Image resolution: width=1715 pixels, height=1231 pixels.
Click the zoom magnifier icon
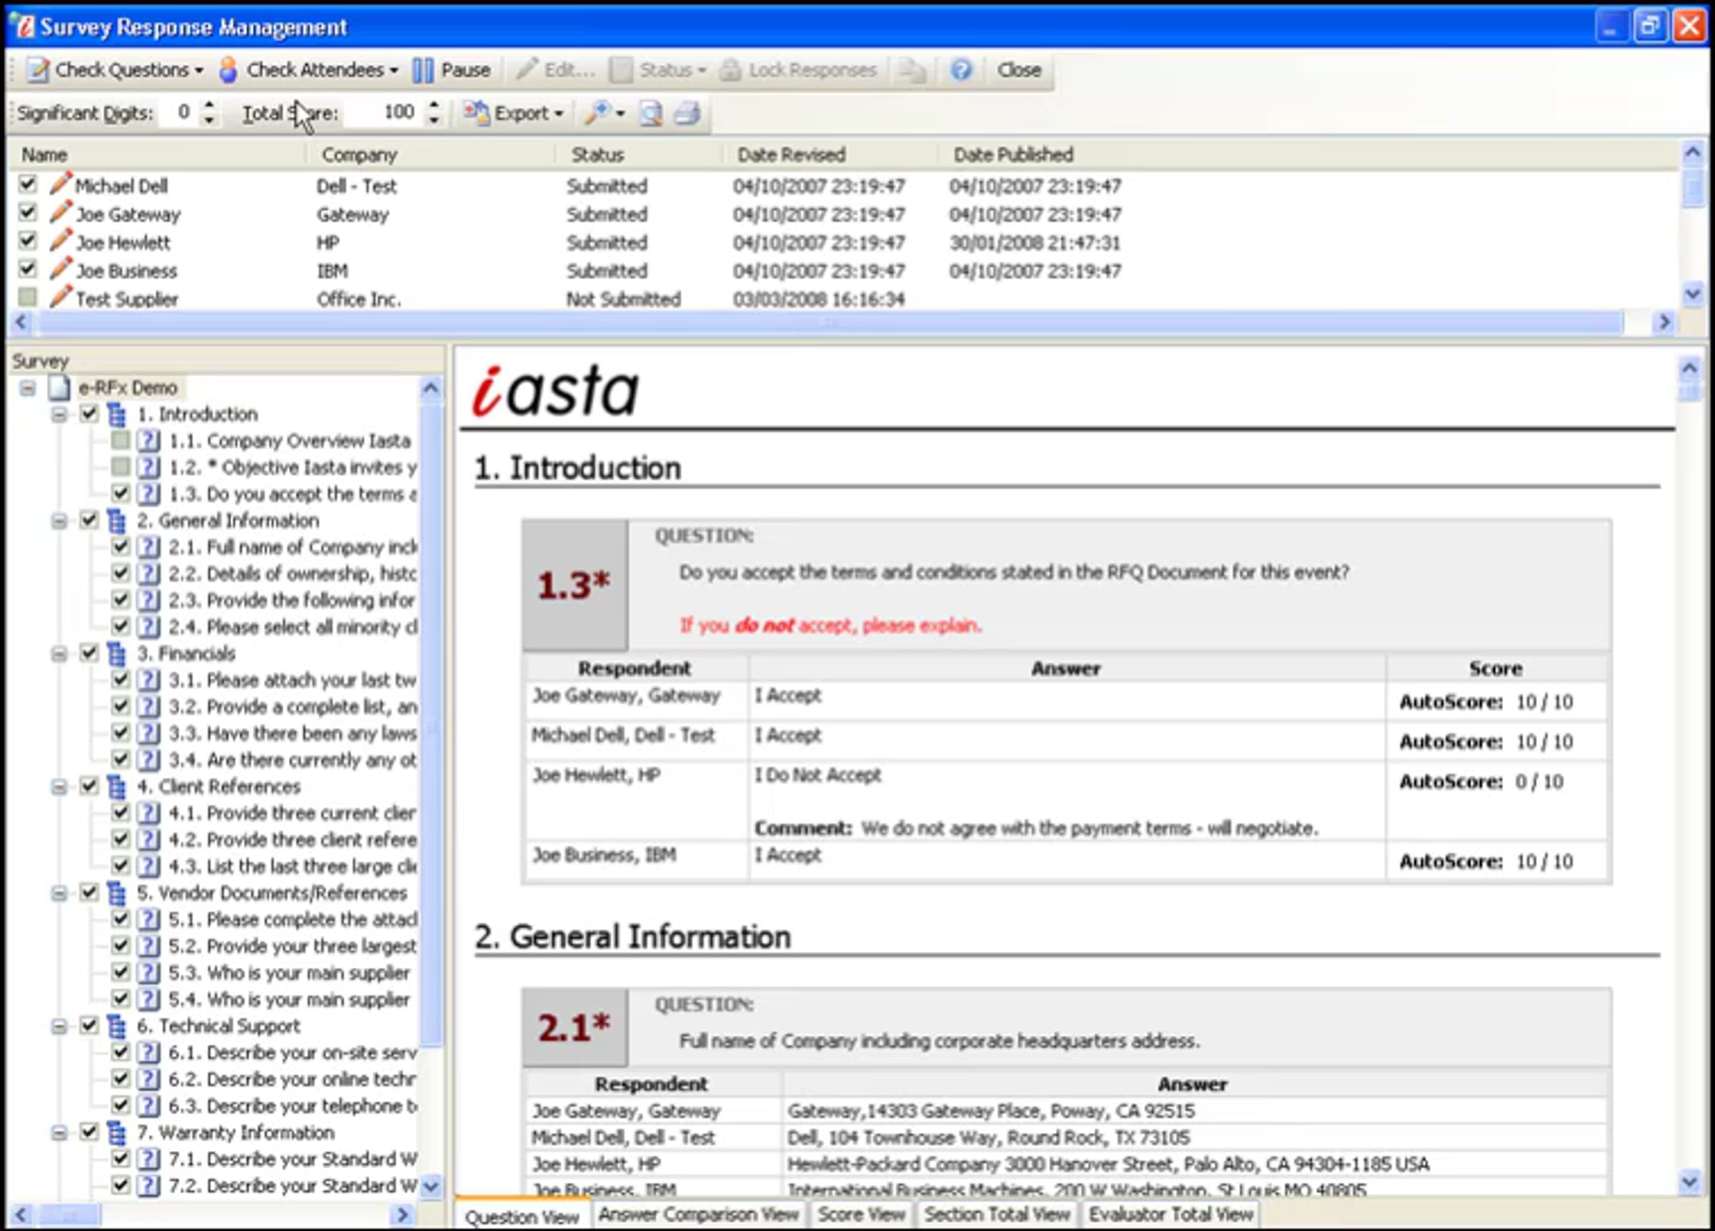click(x=597, y=114)
